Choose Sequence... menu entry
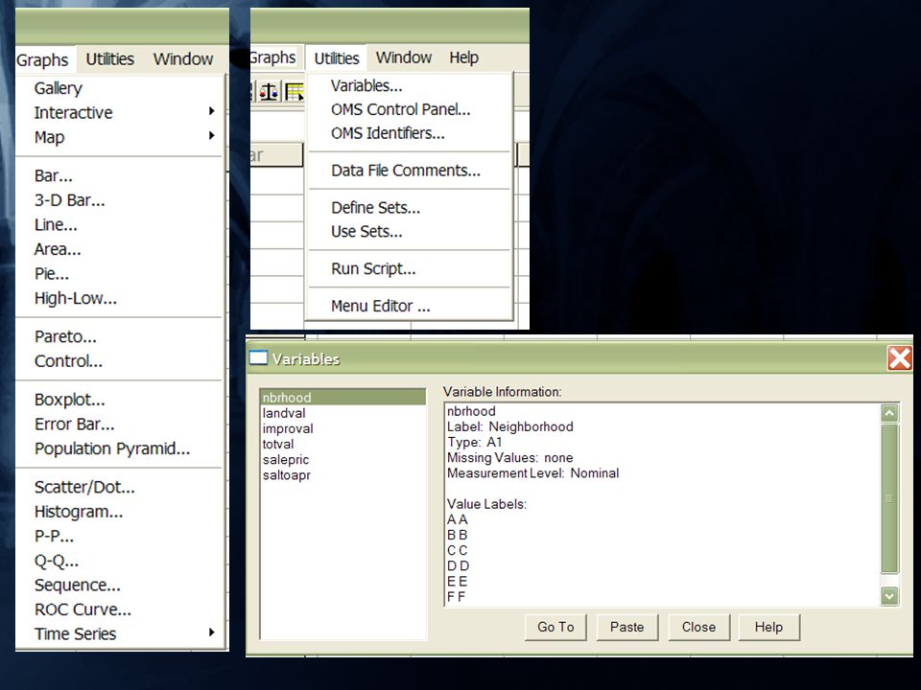This screenshot has height=690, width=921. click(x=78, y=585)
